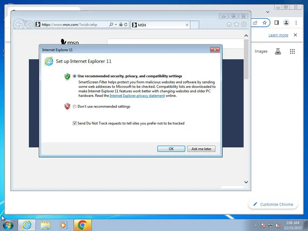This screenshot has height=231, width=308.
Task: Open Windows Explorer from taskbar
Action: click(45, 225)
